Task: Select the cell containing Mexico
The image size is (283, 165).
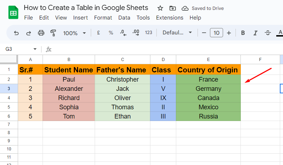Action: [209, 107]
